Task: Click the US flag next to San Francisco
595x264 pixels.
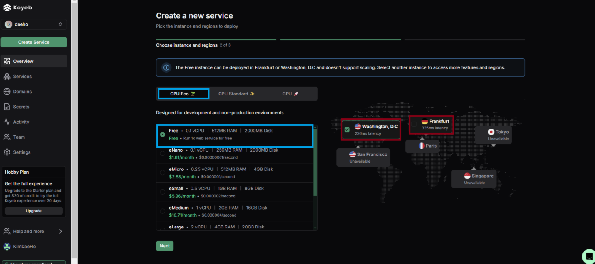Action: 353,154
